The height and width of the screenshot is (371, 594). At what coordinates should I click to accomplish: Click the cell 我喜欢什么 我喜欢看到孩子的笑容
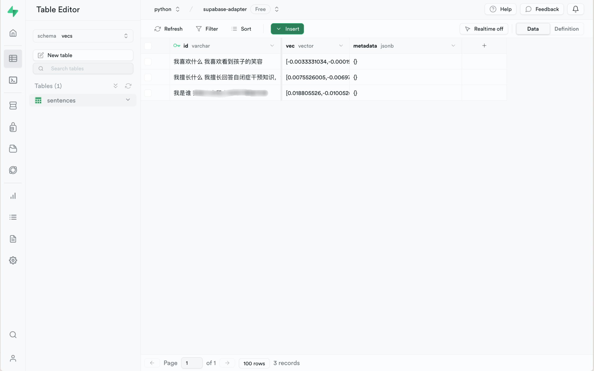point(225,61)
